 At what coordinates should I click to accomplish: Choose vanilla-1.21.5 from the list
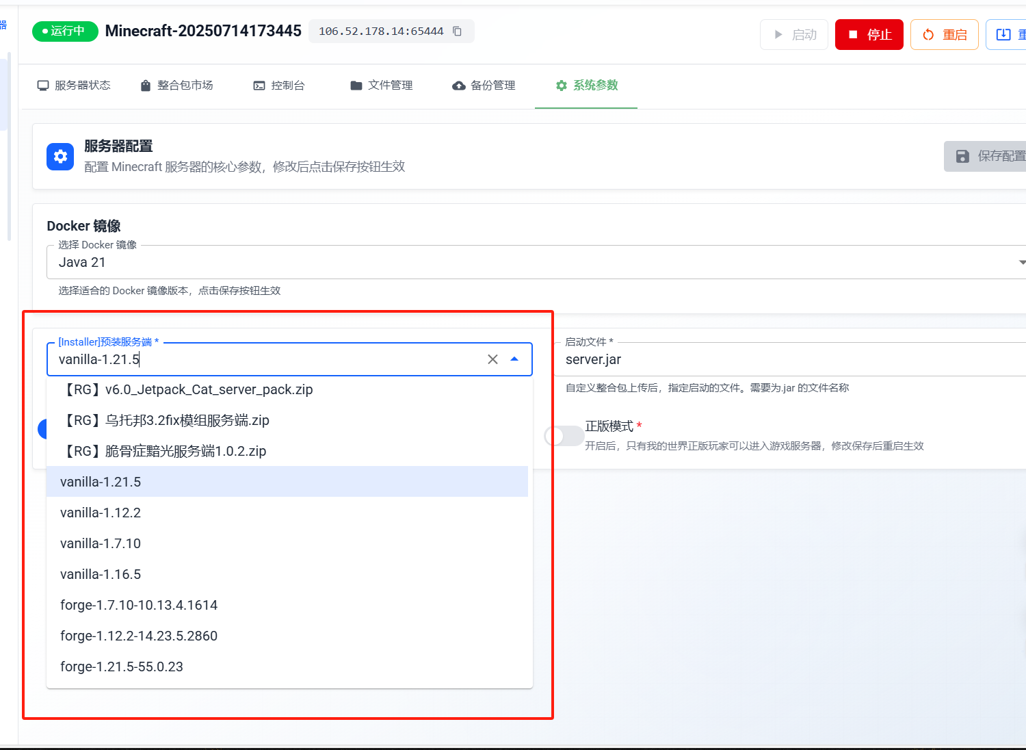pyautogui.click(x=287, y=482)
